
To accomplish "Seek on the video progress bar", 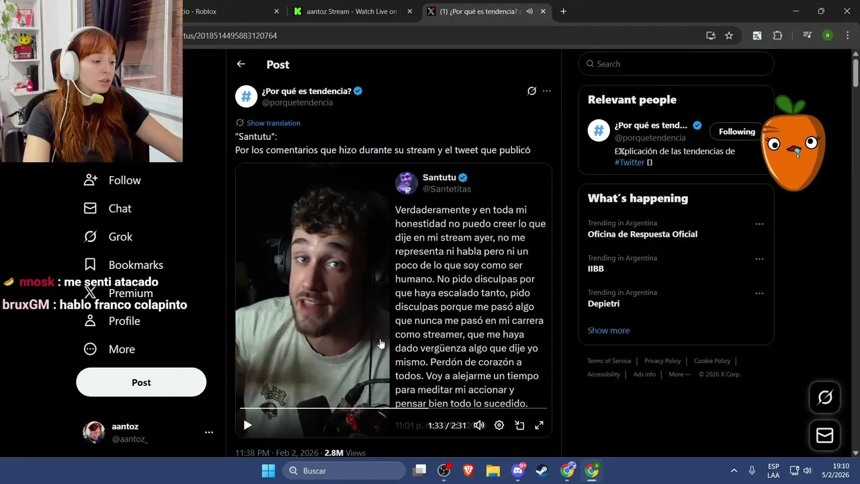I will (394, 408).
